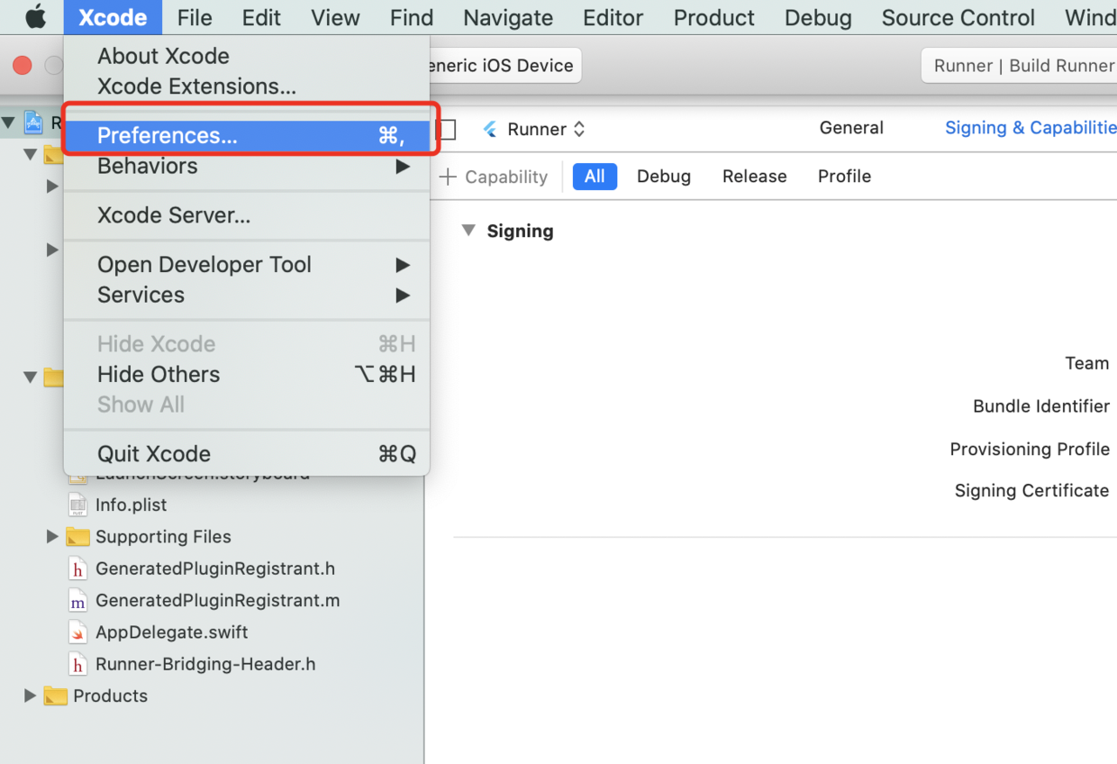Open the Editor menu
The image size is (1117, 764).
click(613, 17)
